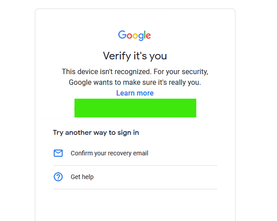The width and height of the screenshot is (277, 221).
Task: Click the blue capital G in the logo
Action: [122, 35]
